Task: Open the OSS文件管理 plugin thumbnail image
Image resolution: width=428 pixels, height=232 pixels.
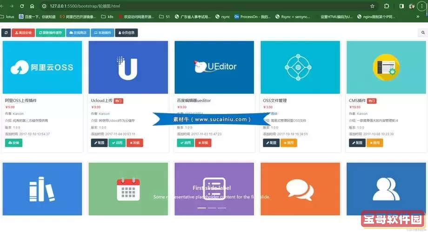Action: pyautogui.click(x=300, y=67)
